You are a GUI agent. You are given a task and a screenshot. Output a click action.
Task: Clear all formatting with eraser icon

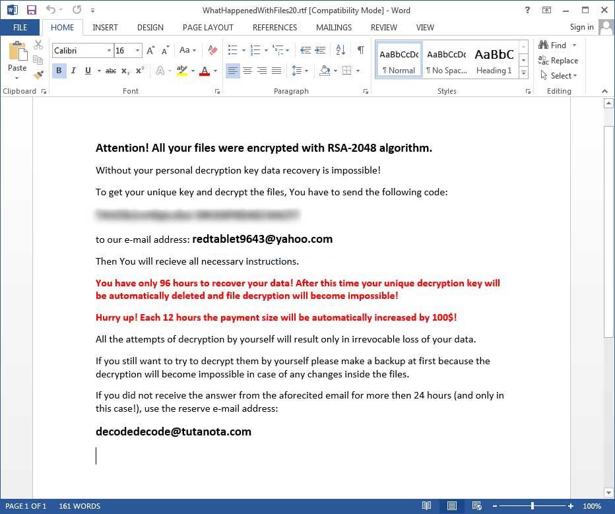point(212,50)
